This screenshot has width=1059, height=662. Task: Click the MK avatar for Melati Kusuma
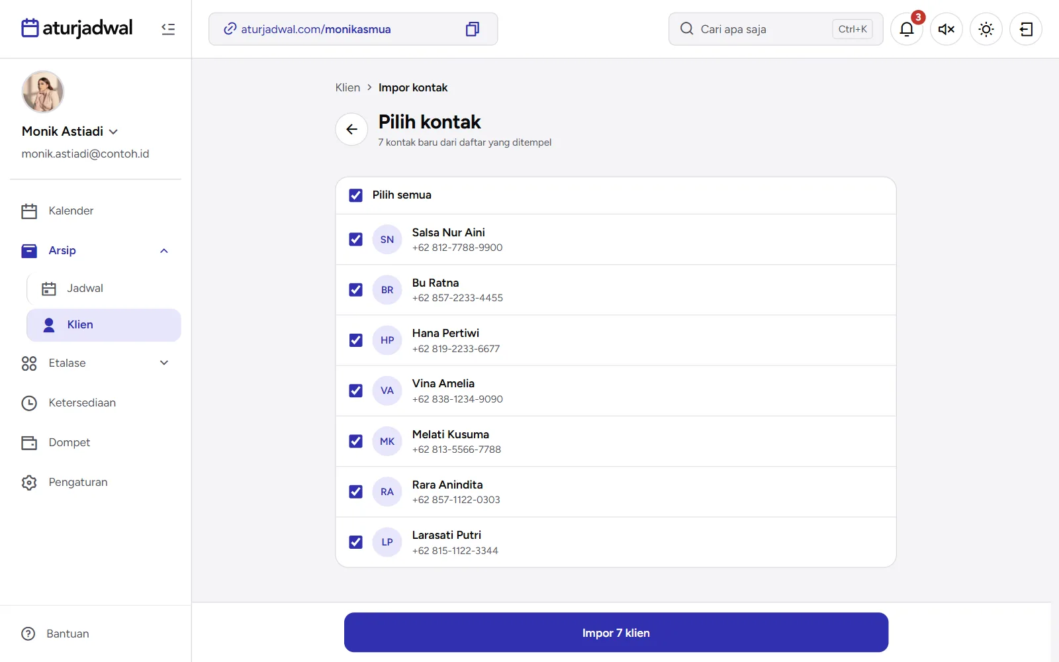(x=387, y=442)
